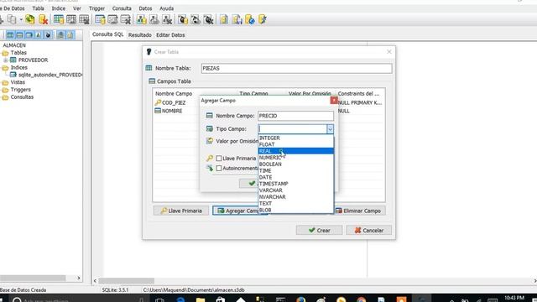Select REAL from the type list
This screenshot has width=537, height=302.
[x=295, y=151]
